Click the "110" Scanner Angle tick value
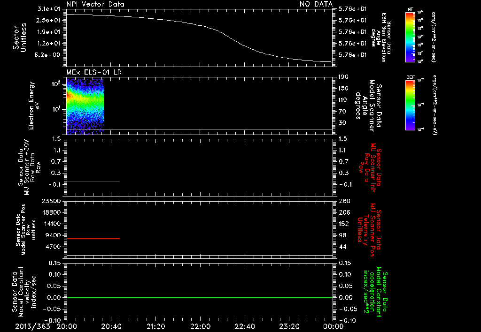 click(x=343, y=100)
